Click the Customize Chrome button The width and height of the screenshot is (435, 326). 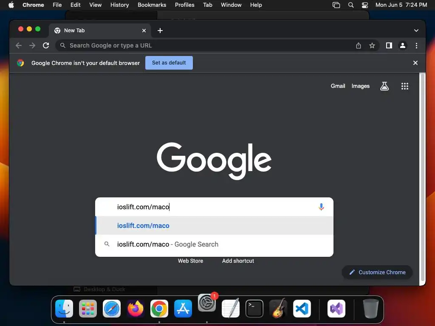tap(377, 272)
